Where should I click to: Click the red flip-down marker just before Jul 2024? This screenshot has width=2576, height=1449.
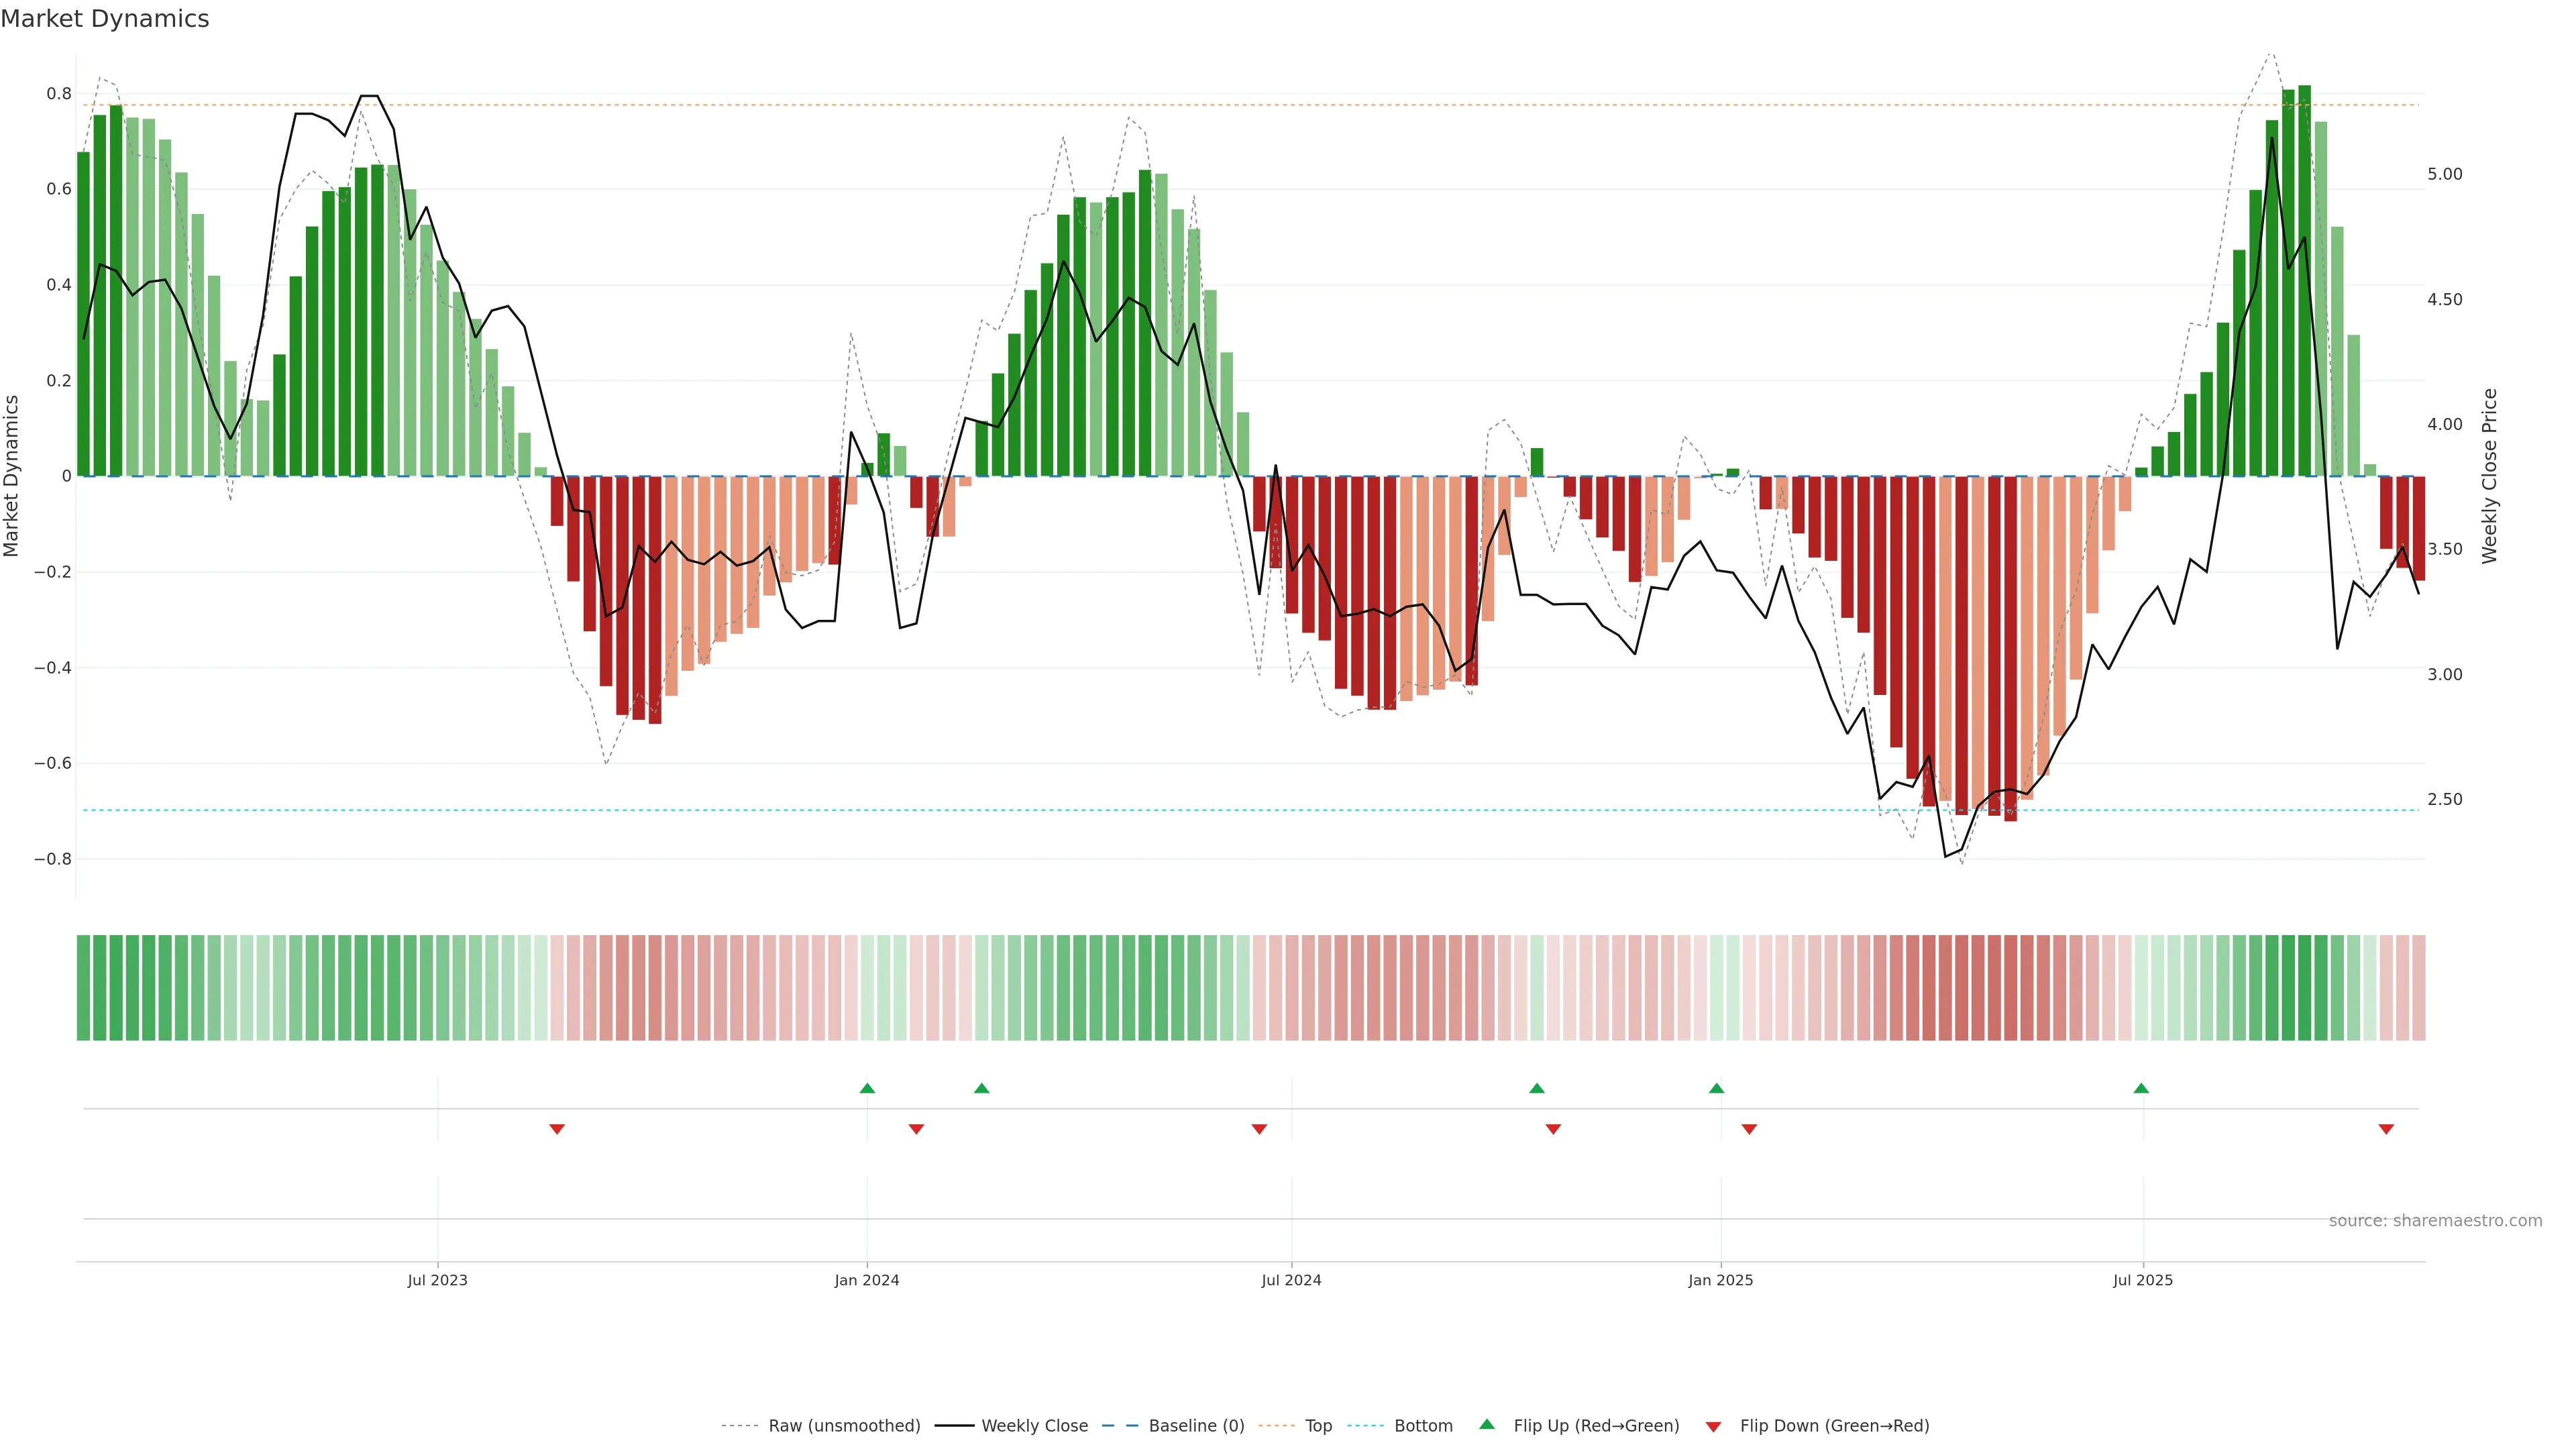click(1259, 1129)
